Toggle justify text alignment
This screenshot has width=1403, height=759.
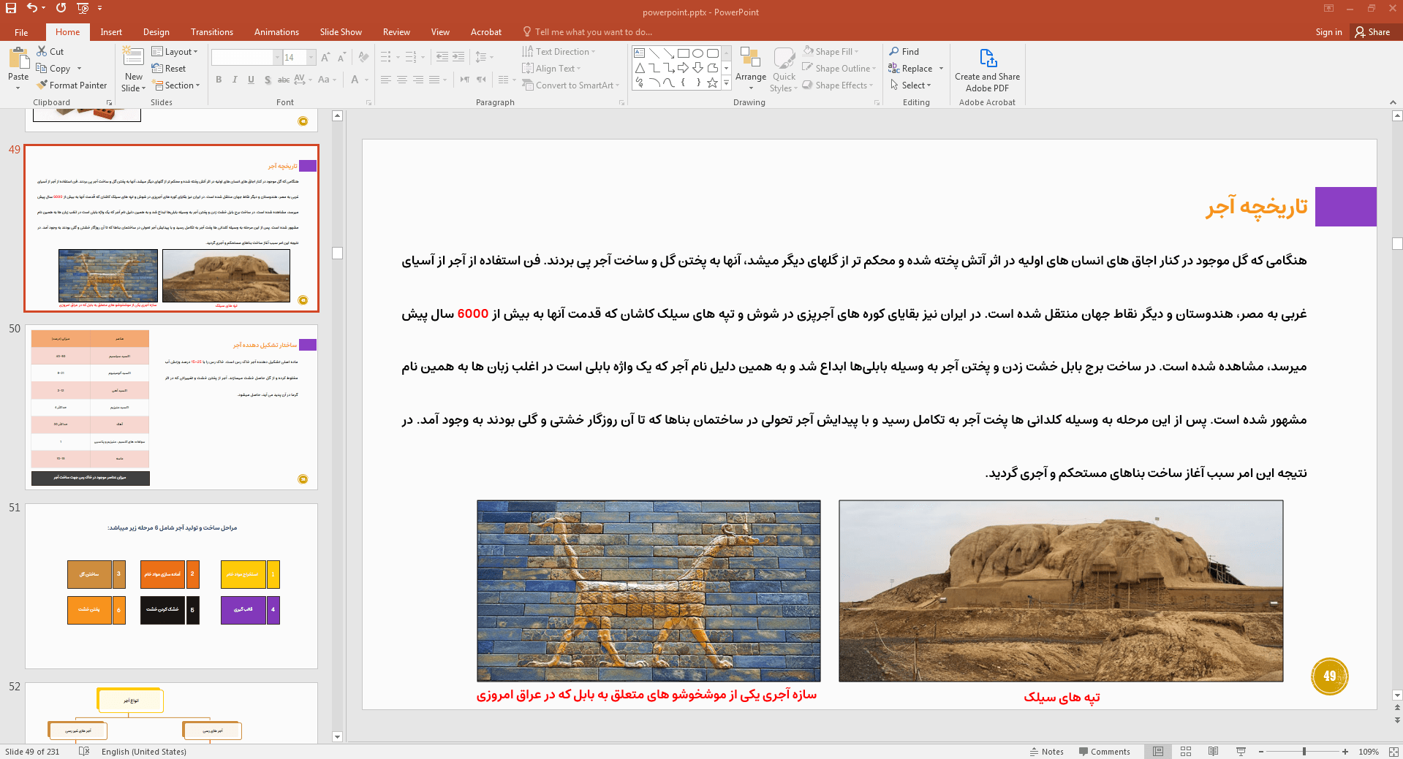(x=434, y=80)
